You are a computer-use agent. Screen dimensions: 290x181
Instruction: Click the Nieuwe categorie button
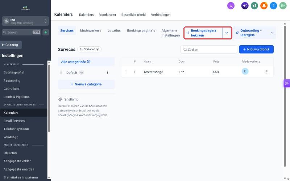tap(86, 84)
